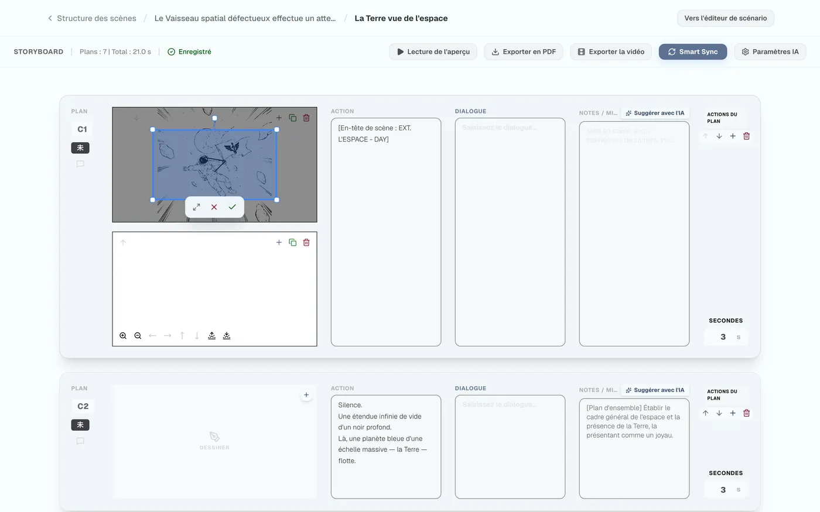
Task: Move plan C2 down
Action: point(719,413)
